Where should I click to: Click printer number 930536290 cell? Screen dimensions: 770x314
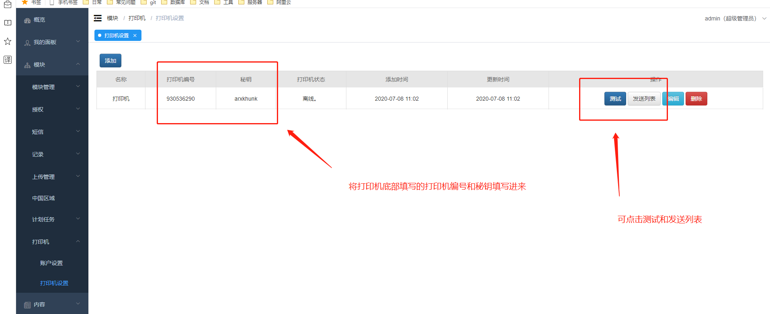[x=181, y=99]
